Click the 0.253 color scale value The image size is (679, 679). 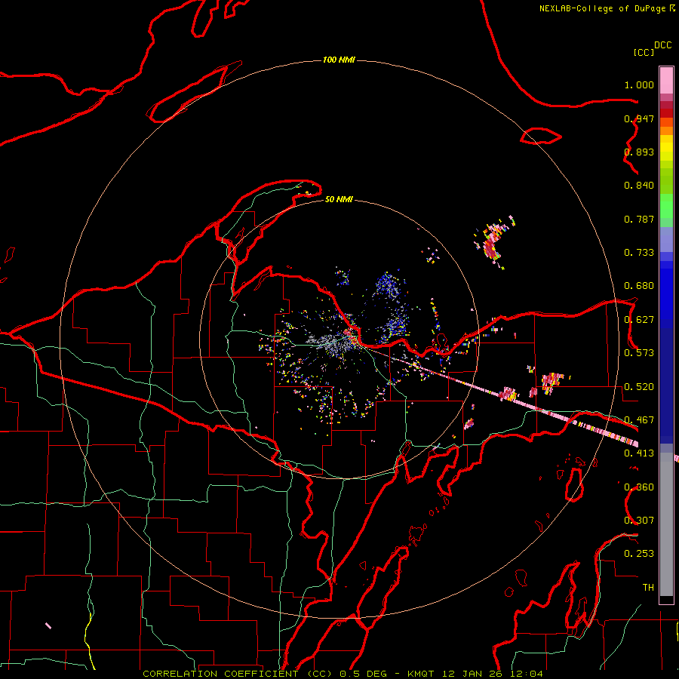pos(639,554)
